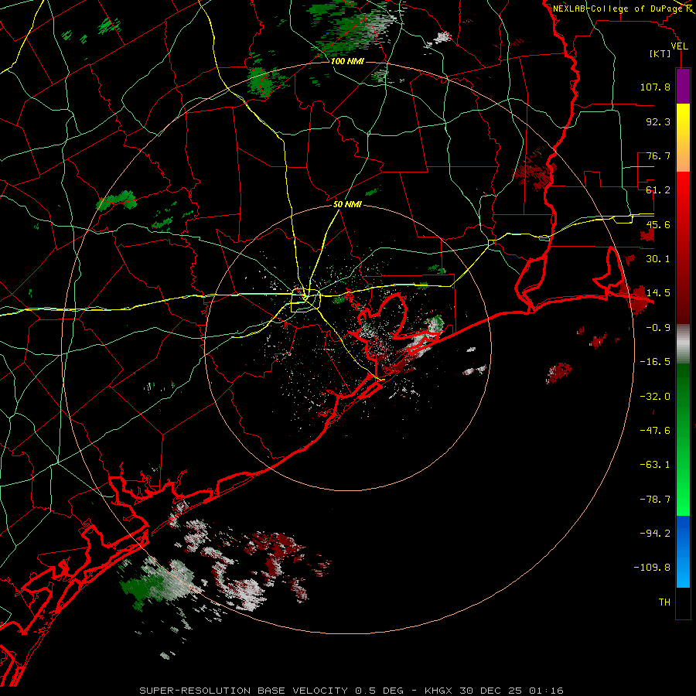Screen dimensions: 696x696
Task: Click the -109.8 velocity legend value
Action: (x=652, y=568)
